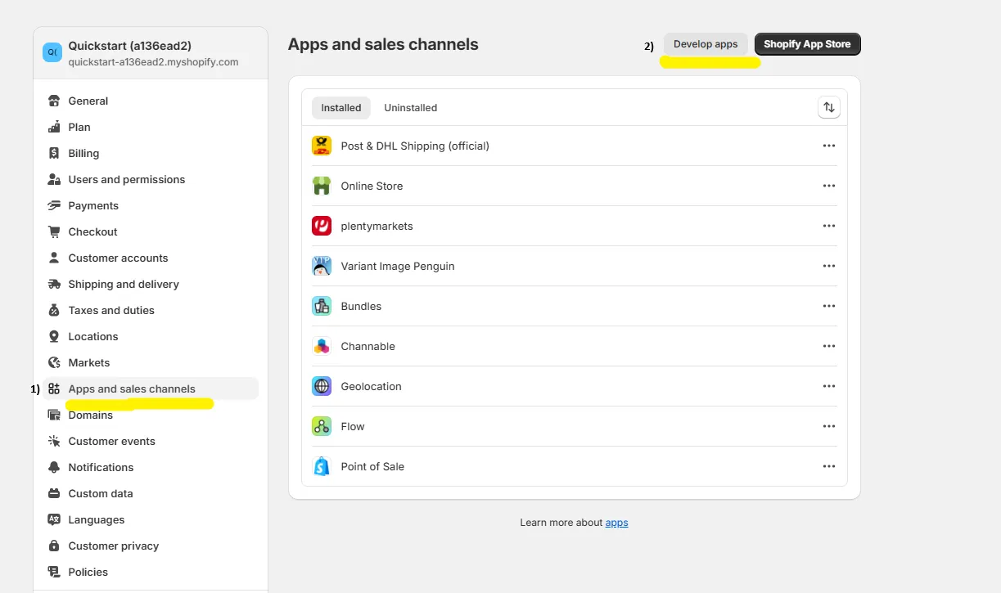Click the Checkout cart icon

[x=54, y=231]
